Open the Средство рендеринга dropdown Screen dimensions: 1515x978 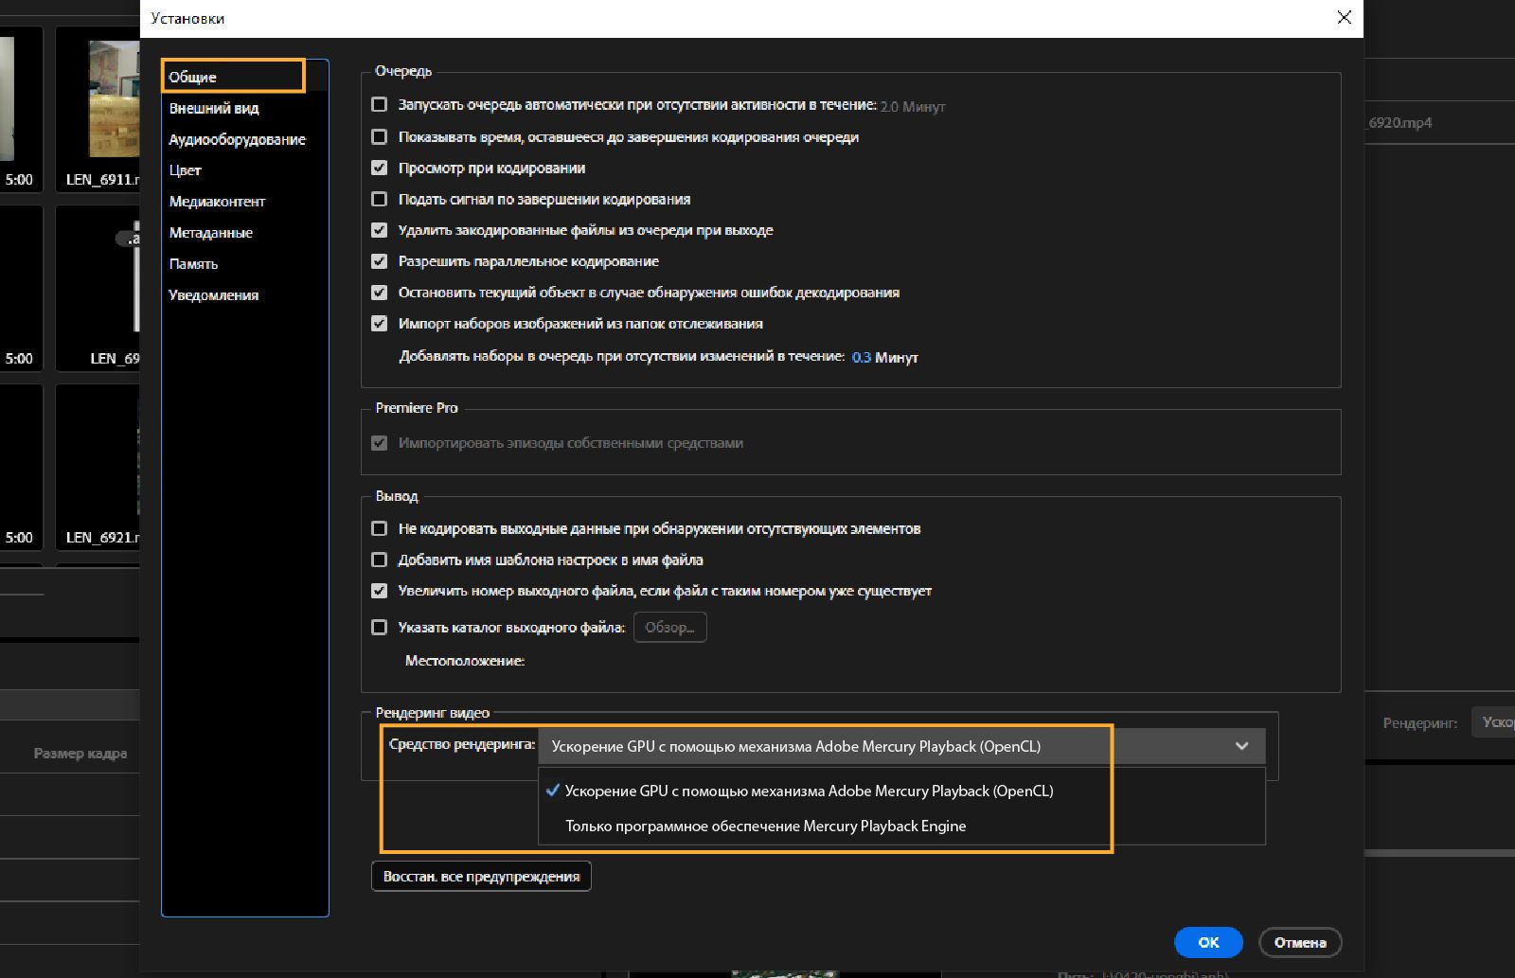[x=901, y=746]
